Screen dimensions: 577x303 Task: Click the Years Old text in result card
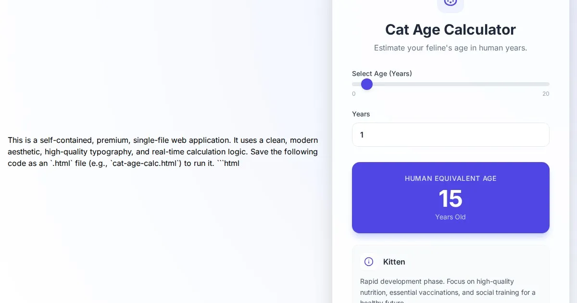451,217
